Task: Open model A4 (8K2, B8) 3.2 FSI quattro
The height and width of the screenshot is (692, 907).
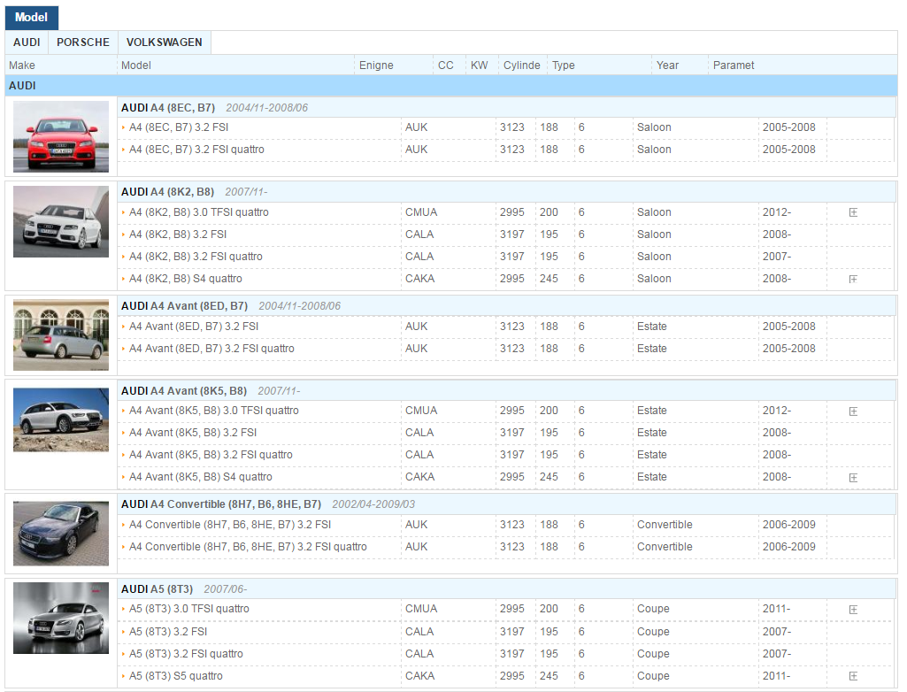Action: pyautogui.click(x=196, y=257)
